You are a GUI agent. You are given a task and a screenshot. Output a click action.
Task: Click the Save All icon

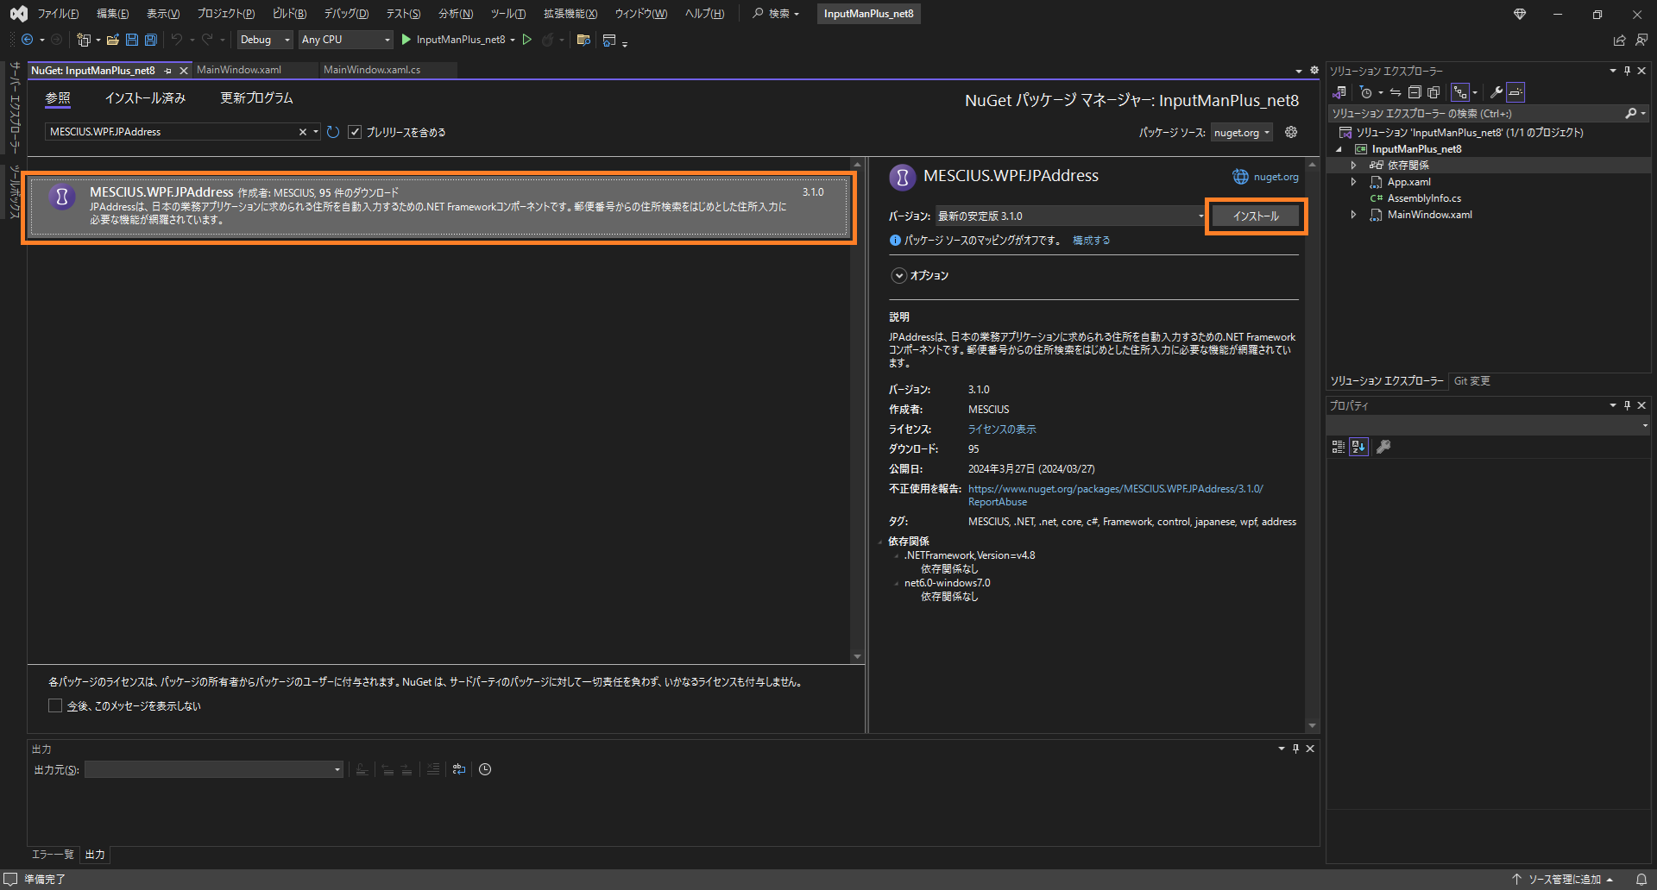(151, 40)
